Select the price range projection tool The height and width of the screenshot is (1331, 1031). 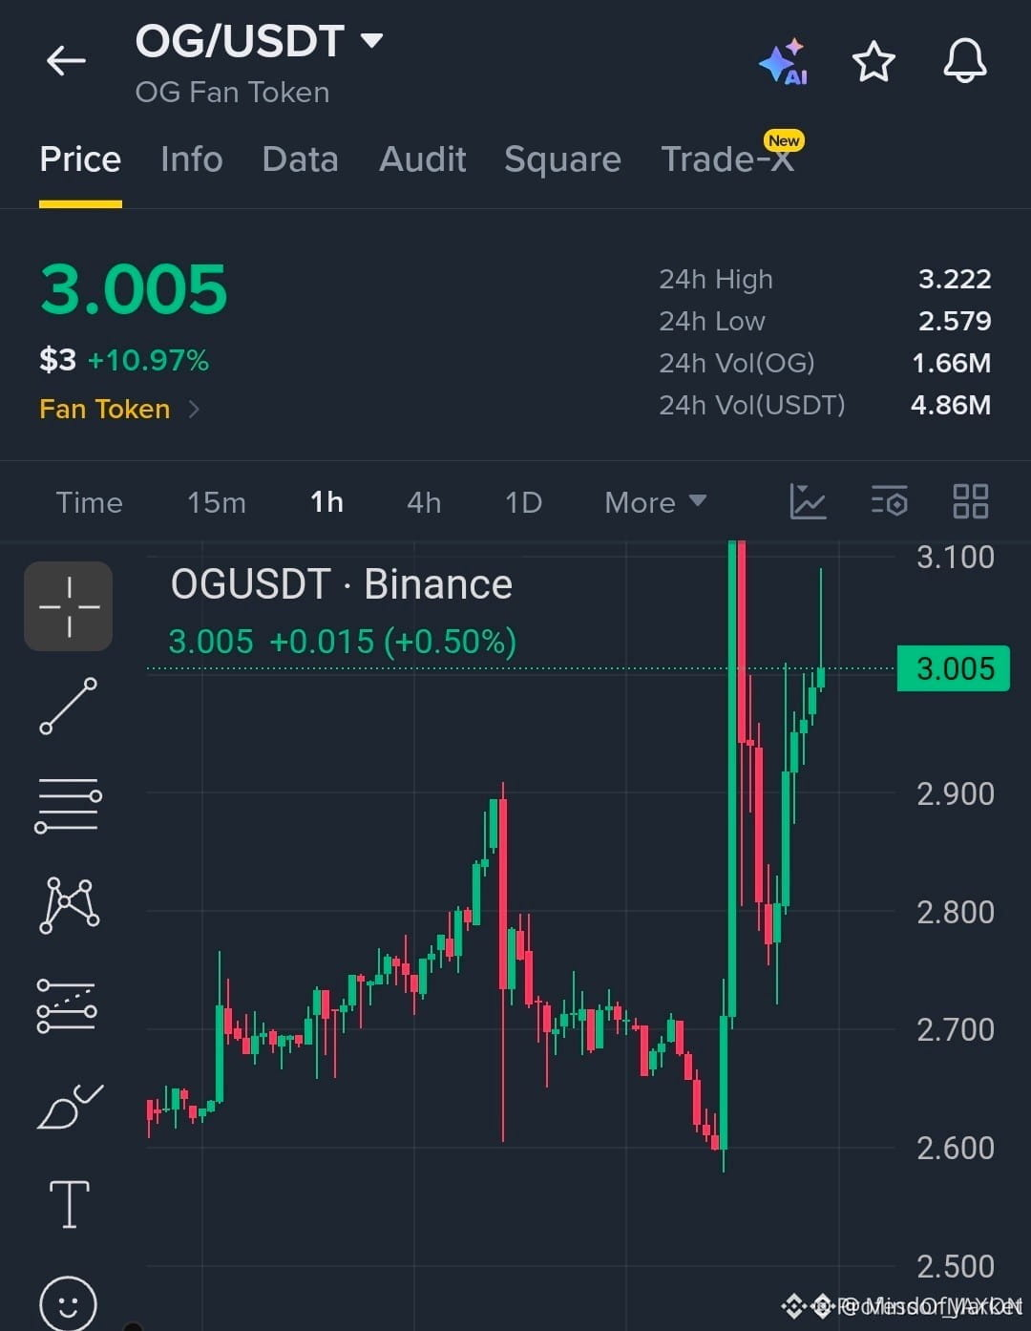click(x=67, y=1005)
